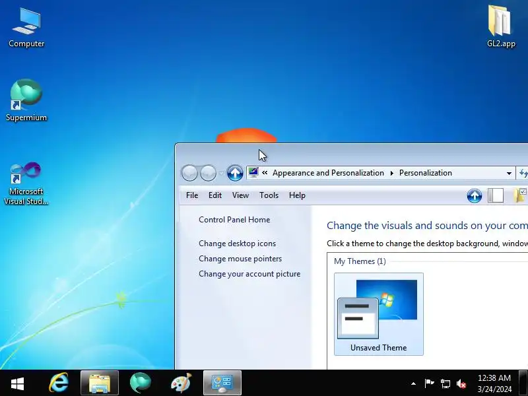The height and width of the screenshot is (396, 528).
Task: Open the address bar history dropdown
Action: tap(509, 174)
